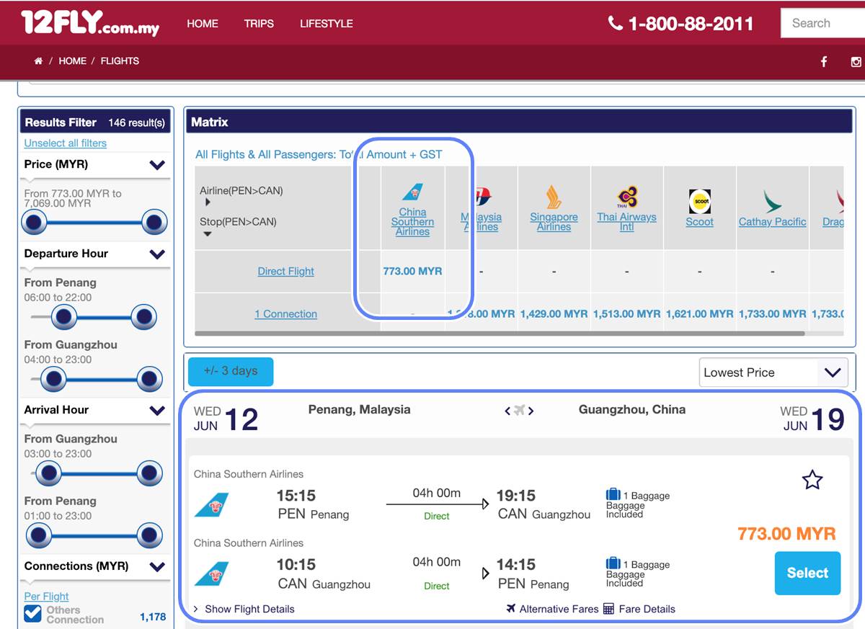Go to next date with right chevron

tap(531, 411)
